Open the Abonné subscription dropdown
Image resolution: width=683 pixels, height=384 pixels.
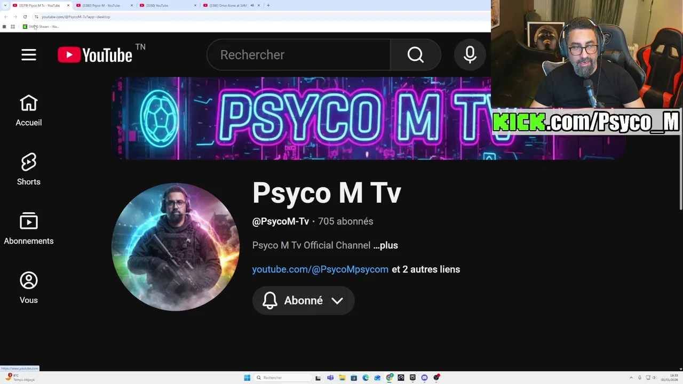303,301
